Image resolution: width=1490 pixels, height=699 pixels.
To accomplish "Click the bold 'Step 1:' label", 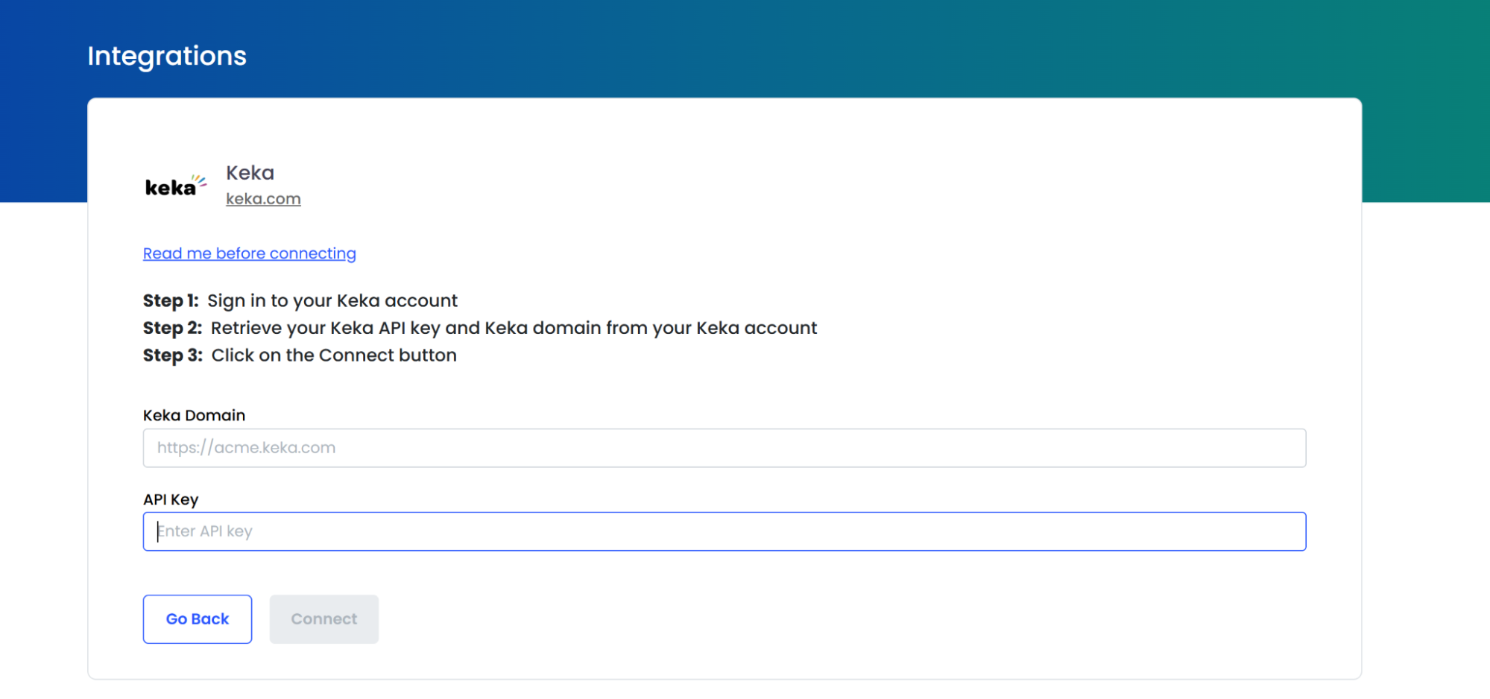I will [171, 300].
